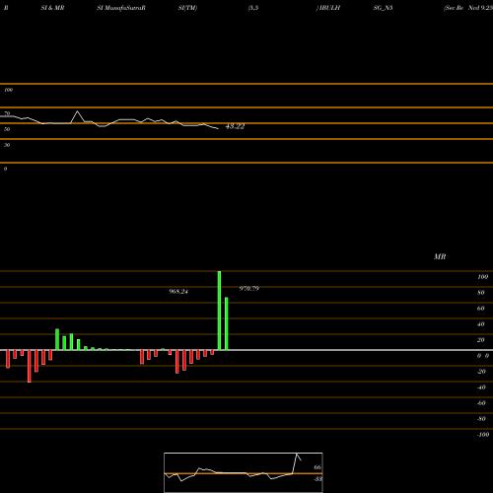This screenshot has width=493, height=493.
Task: Click the -80 label on MR axis
Action: [481, 419]
